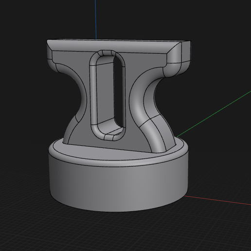Viewport: 251px width, 251px height.
Task: Click the green Y axis line
Action: [x=214, y=114]
